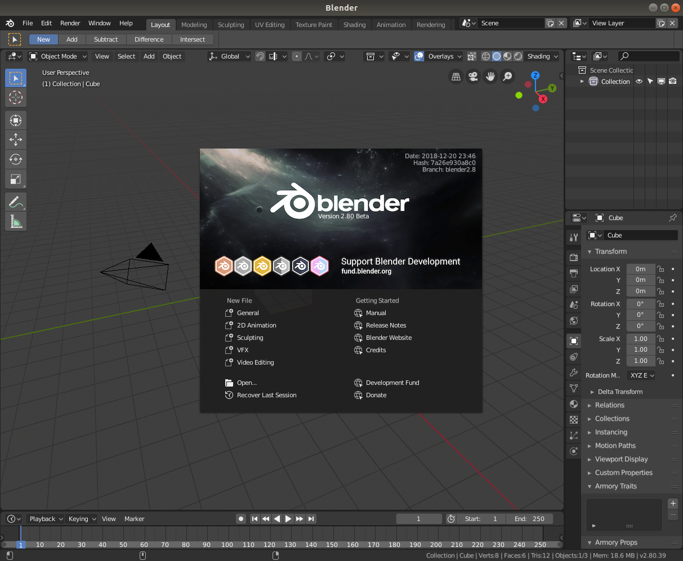Open the World properties globe tab
Image resolution: width=683 pixels, height=561 pixels.
click(573, 320)
